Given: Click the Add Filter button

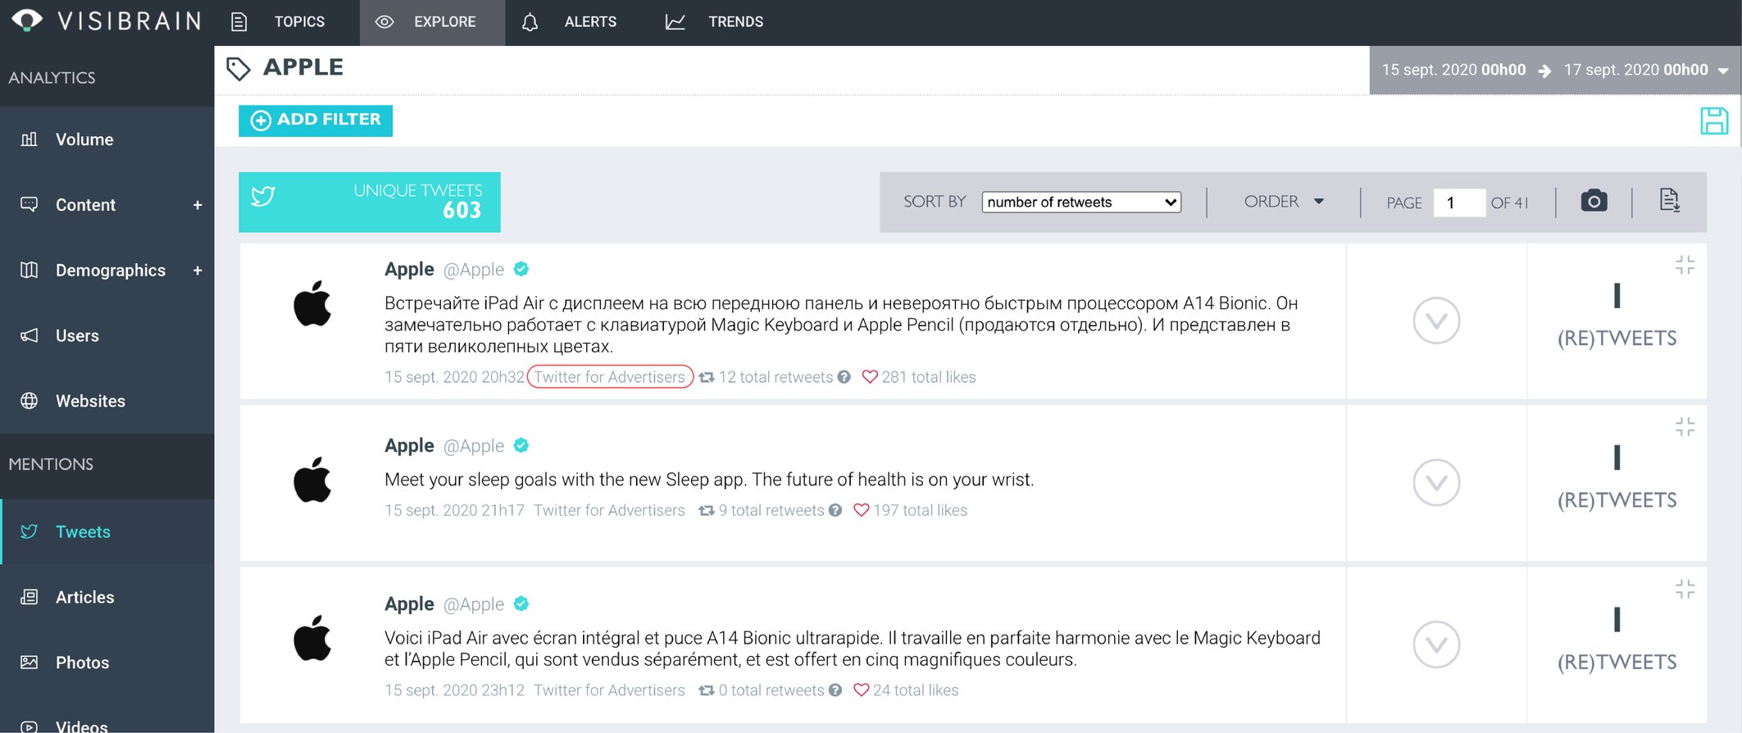Looking at the screenshot, I should (x=316, y=121).
